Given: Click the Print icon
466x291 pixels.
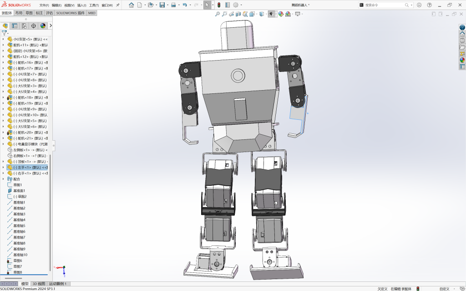Looking at the screenshot, I should pos(173,5).
